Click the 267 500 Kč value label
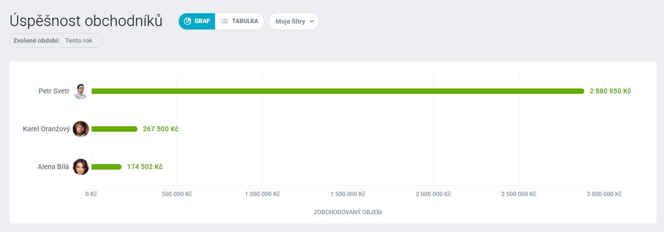The width and height of the screenshot is (664, 232). click(x=160, y=129)
